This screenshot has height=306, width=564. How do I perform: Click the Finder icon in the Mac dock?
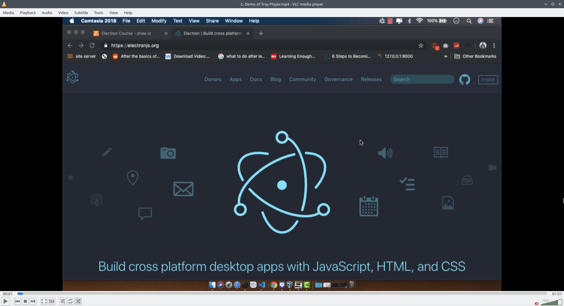(212, 285)
